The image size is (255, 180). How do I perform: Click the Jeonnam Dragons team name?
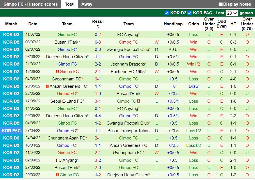tap(128, 64)
